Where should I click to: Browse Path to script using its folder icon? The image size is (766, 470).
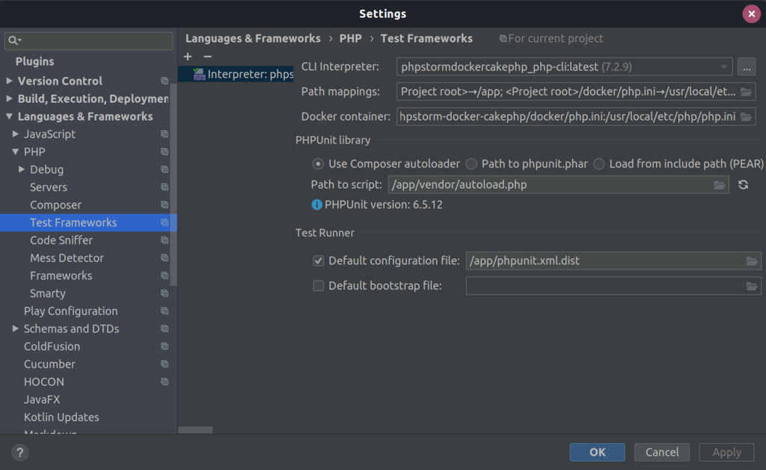(x=719, y=185)
